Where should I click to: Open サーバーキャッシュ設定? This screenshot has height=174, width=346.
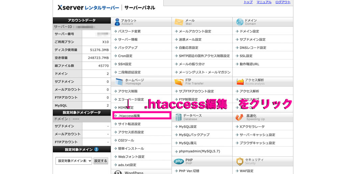257,135
